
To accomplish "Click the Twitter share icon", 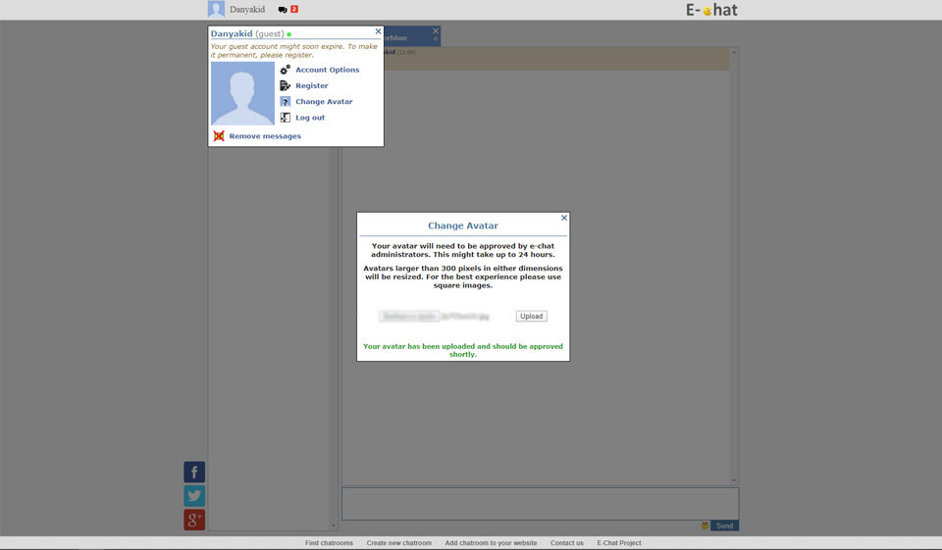I will [194, 496].
